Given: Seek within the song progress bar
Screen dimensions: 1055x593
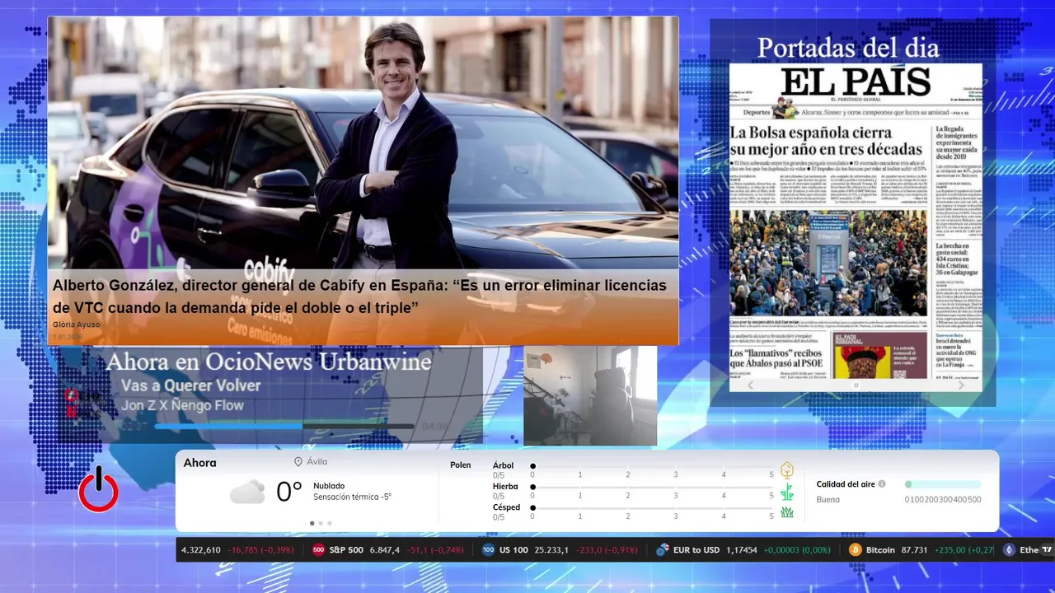Looking at the screenshot, I should [286, 426].
